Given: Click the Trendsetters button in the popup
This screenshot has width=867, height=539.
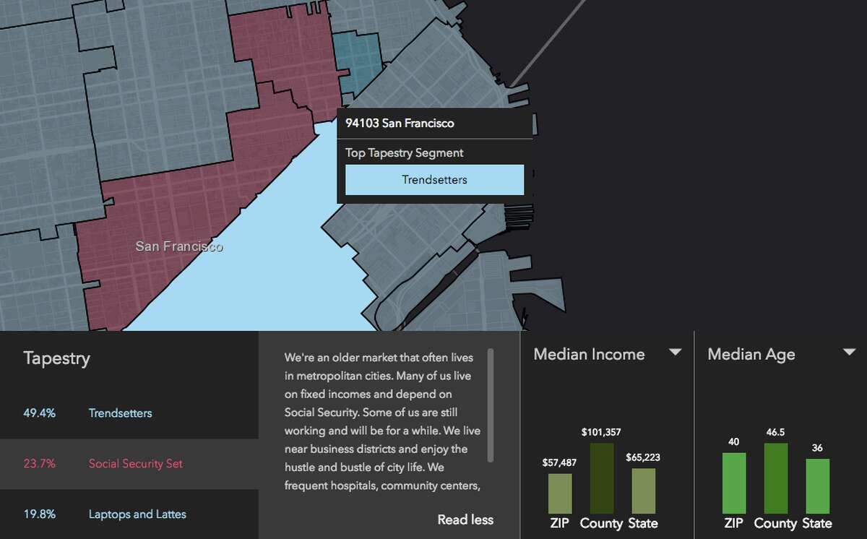Looking at the screenshot, I should click(434, 179).
